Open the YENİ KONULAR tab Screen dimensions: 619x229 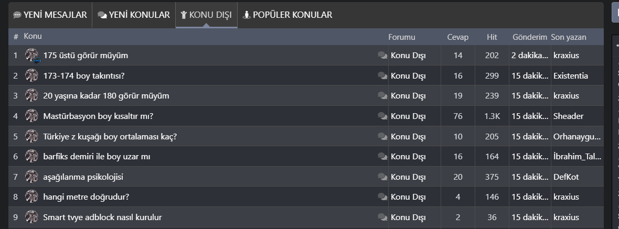134,15
